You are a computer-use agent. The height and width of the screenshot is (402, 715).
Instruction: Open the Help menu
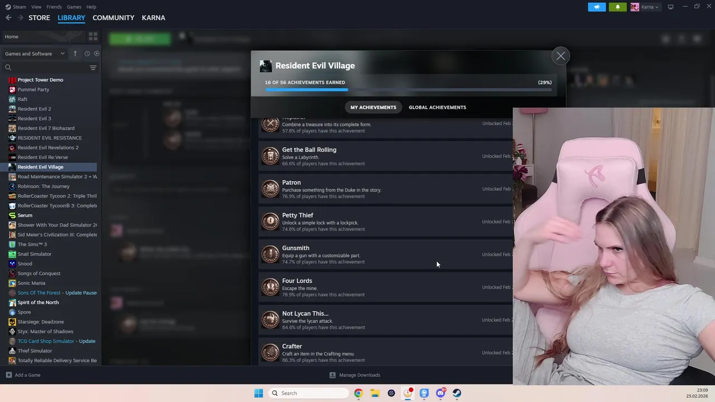pyautogui.click(x=91, y=7)
